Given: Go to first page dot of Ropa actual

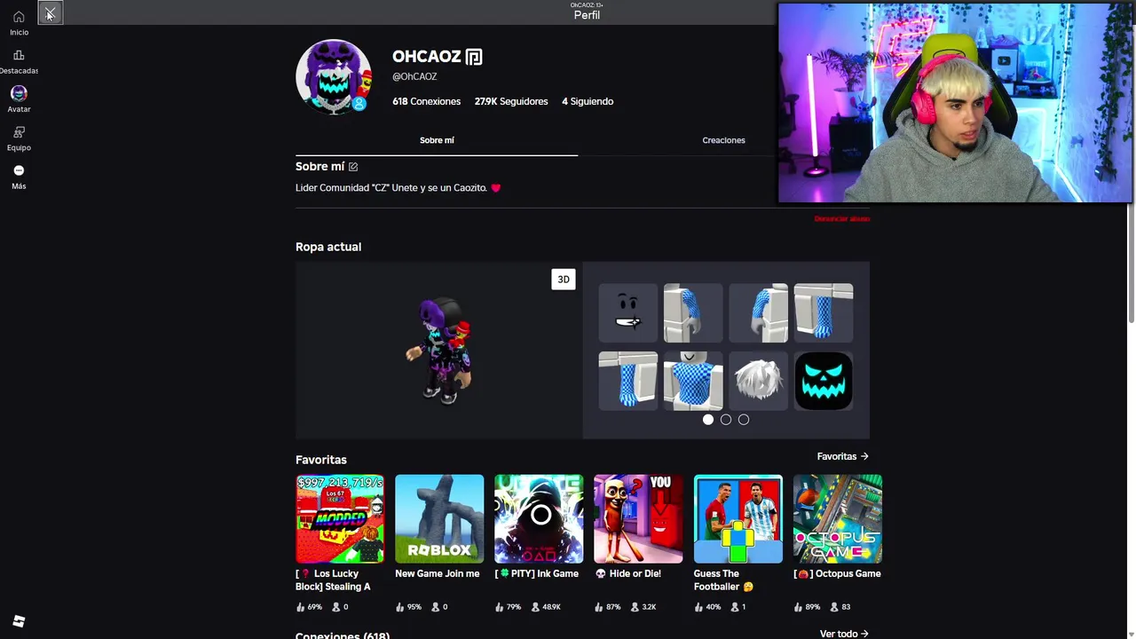Looking at the screenshot, I should coord(708,420).
